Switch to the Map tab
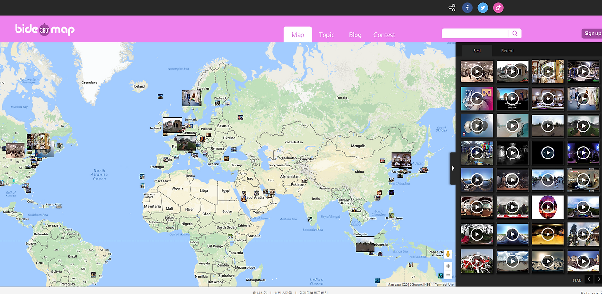Image resolution: width=602 pixels, height=294 pixels. pyautogui.click(x=298, y=35)
